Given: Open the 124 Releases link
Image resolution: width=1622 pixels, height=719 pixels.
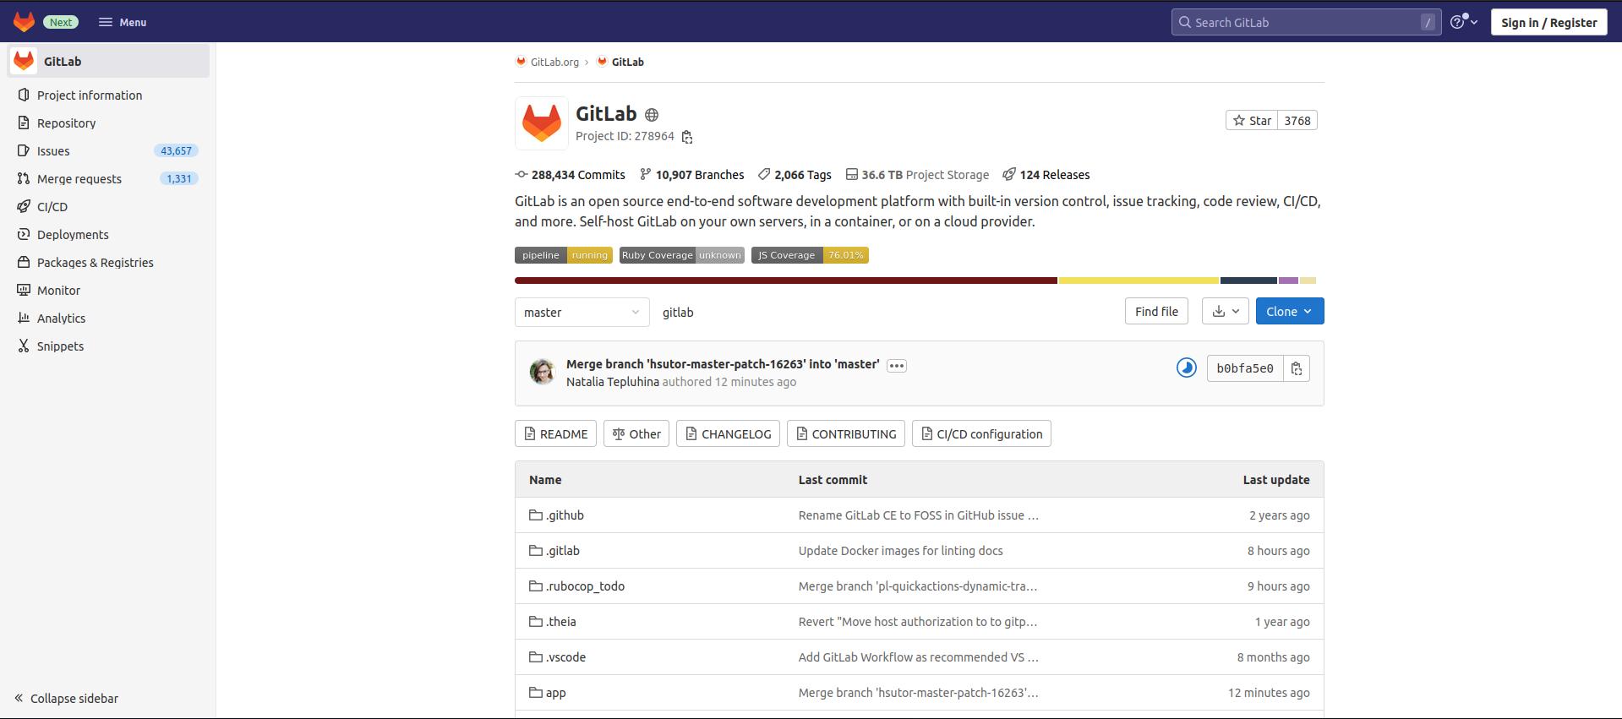Looking at the screenshot, I should click(1046, 175).
